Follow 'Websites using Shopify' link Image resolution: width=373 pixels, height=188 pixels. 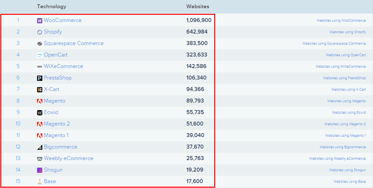pyautogui.click(x=347, y=32)
